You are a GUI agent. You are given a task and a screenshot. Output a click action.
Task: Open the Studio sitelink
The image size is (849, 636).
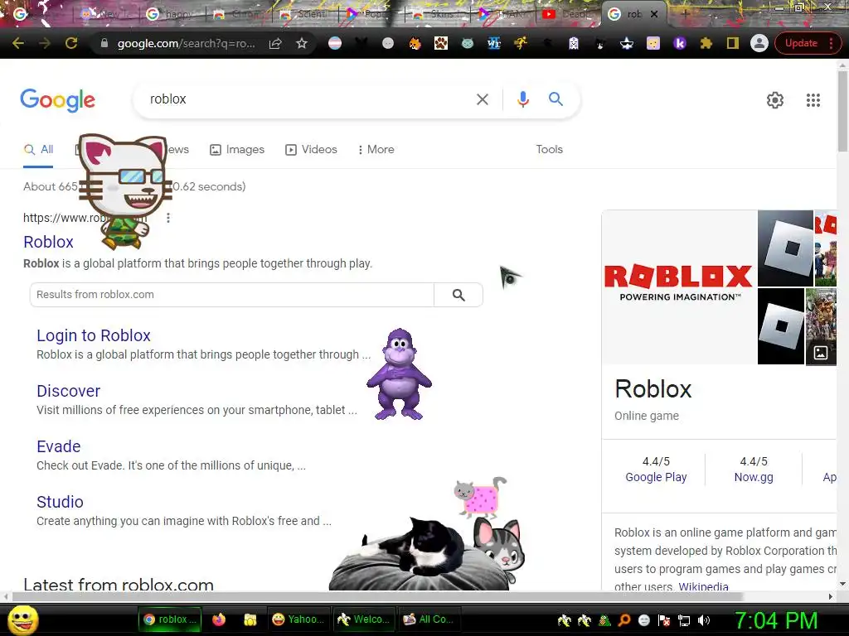pyautogui.click(x=60, y=502)
